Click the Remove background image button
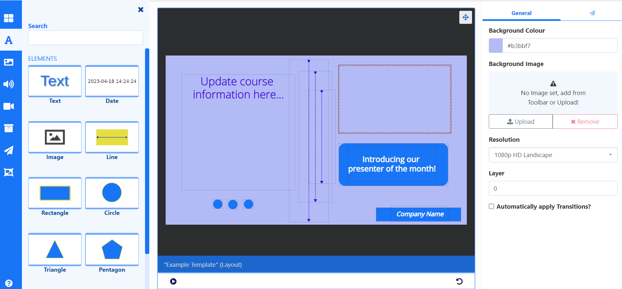Screen dimensions: 622x289 click(x=585, y=121)
